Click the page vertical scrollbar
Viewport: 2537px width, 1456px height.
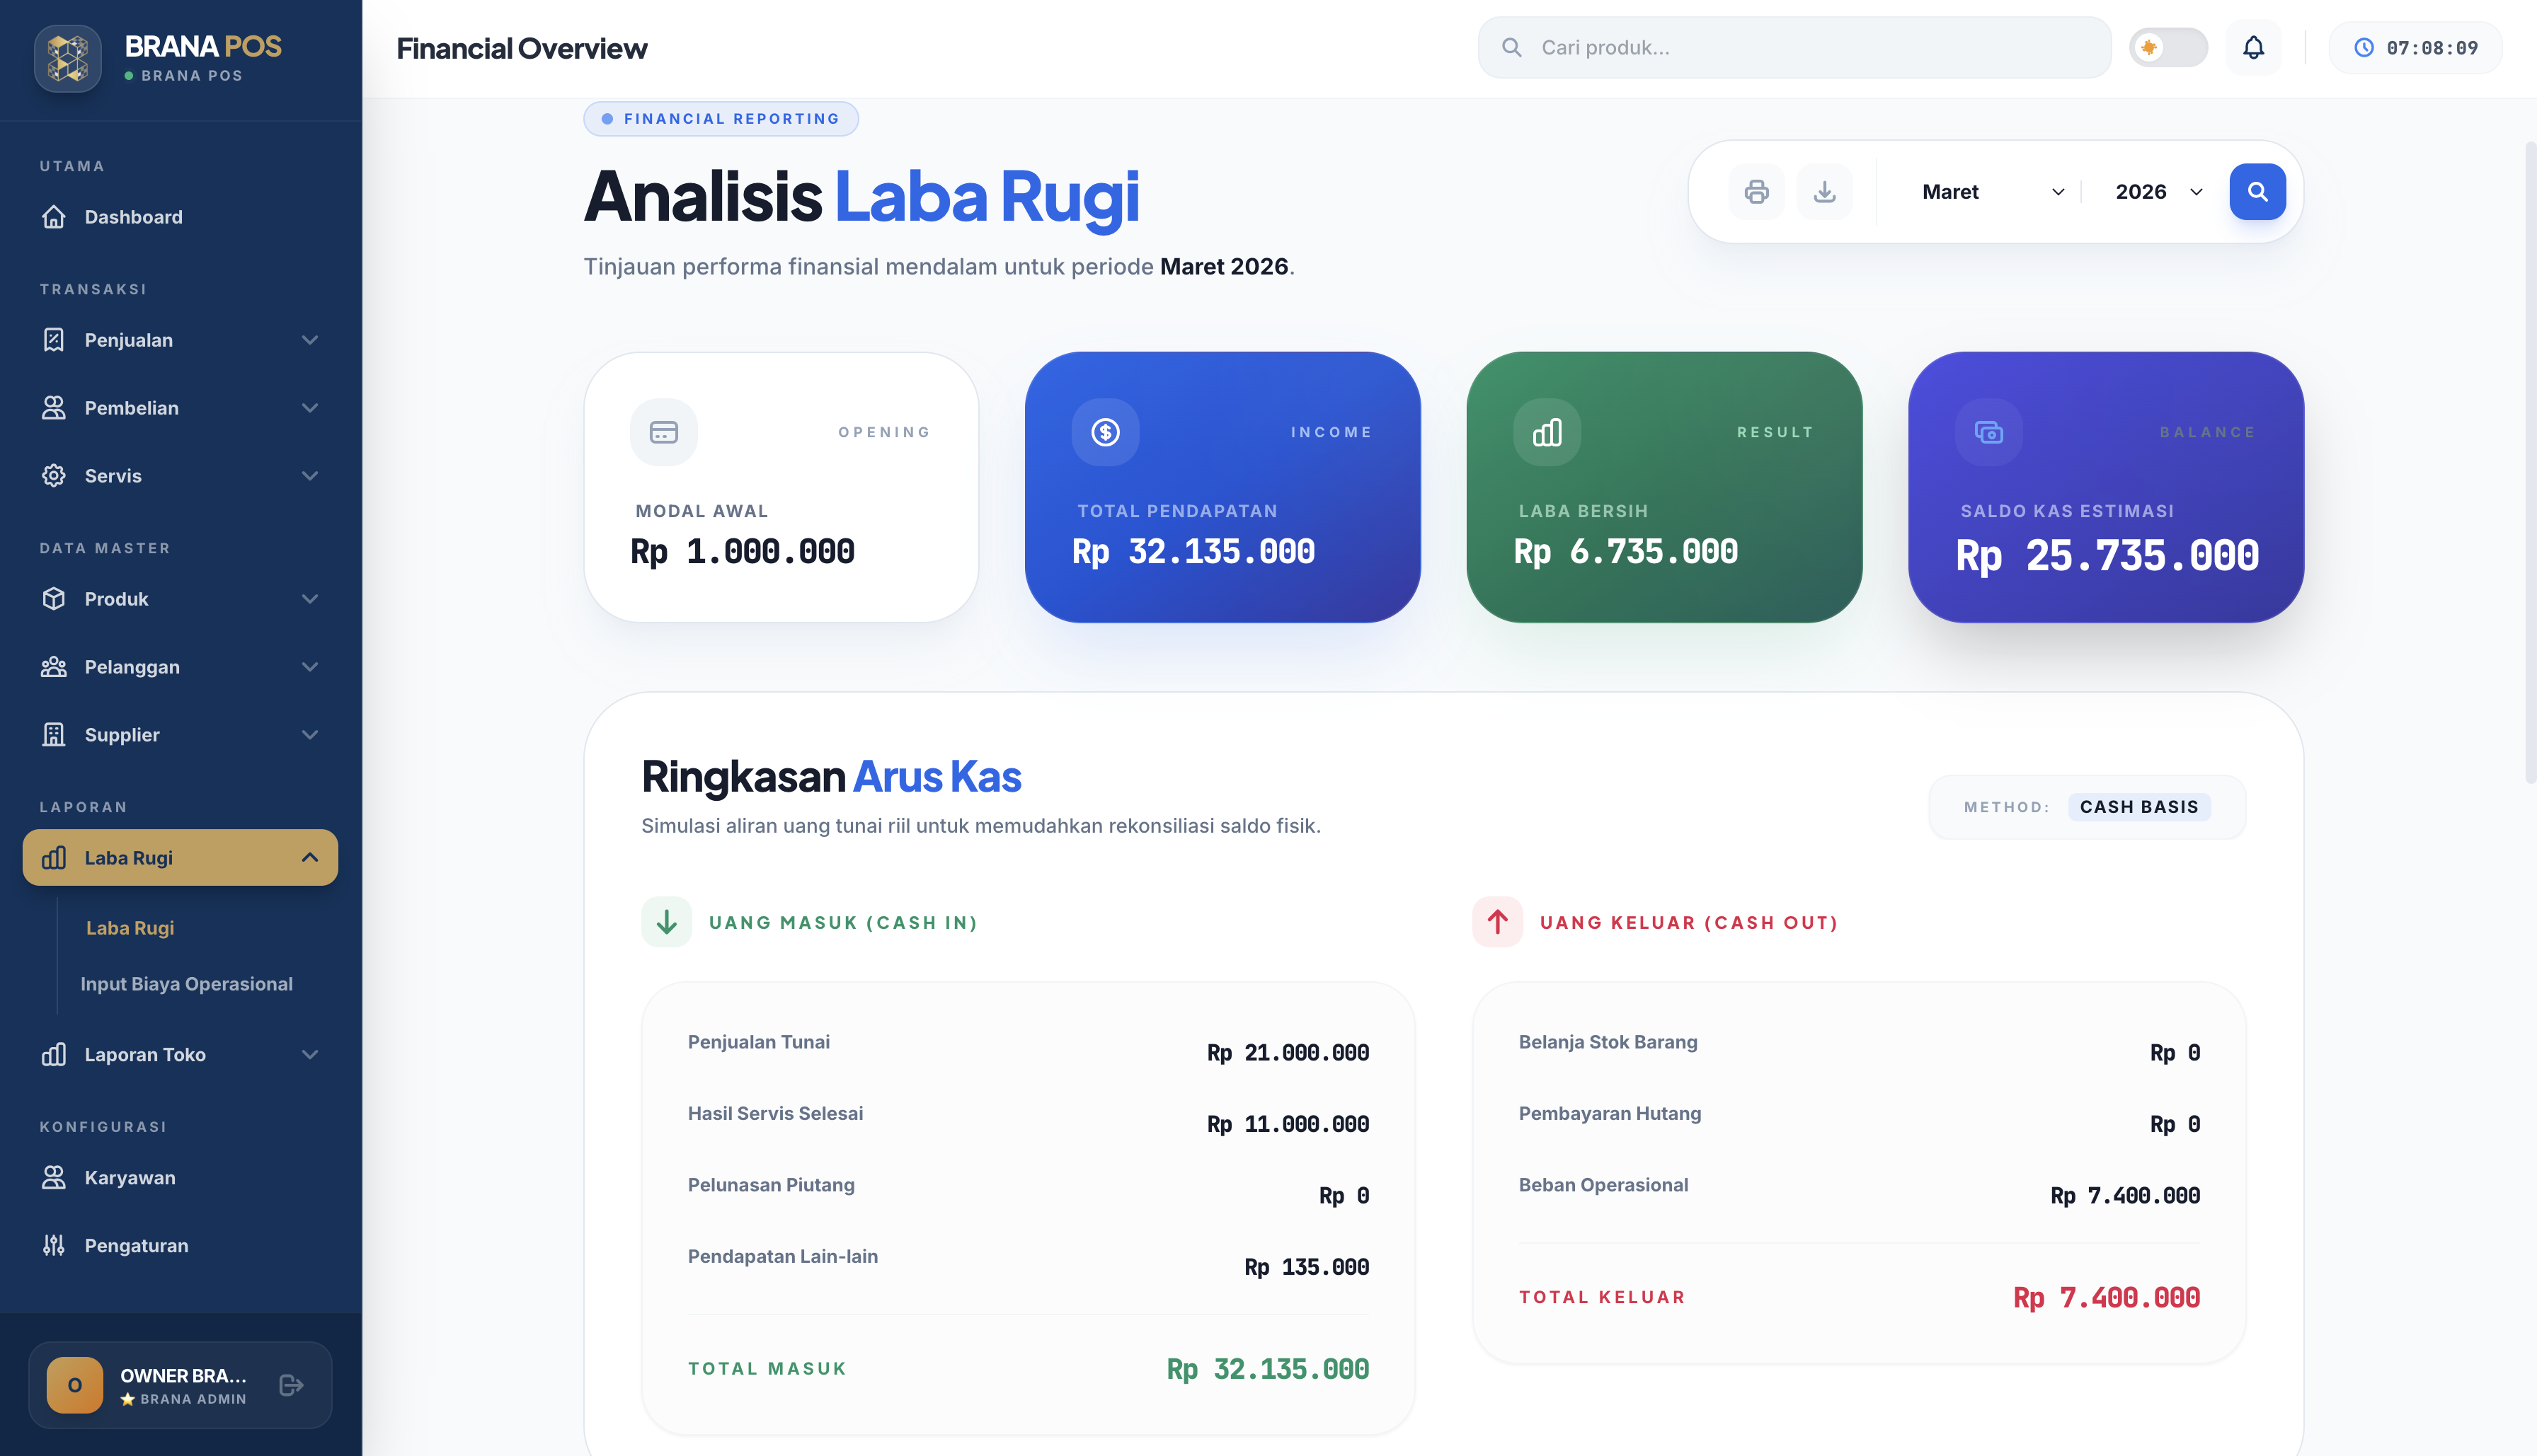click(2530, 462)
